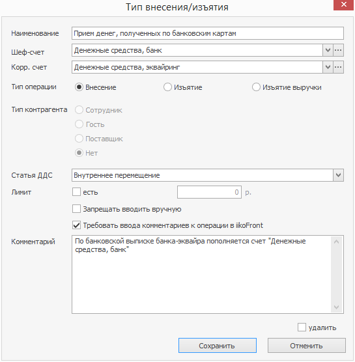Click the comment box scroll-down arrow
Image resolution: width=355 pixels, height=362 pixels.
(x=337, y=307)
